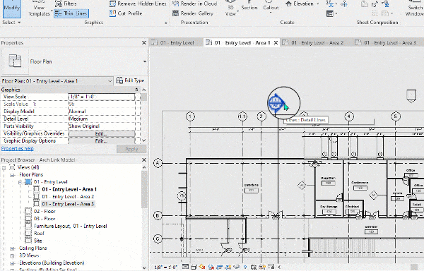Click Remove Hidden Lines icon

pos(112,4)
